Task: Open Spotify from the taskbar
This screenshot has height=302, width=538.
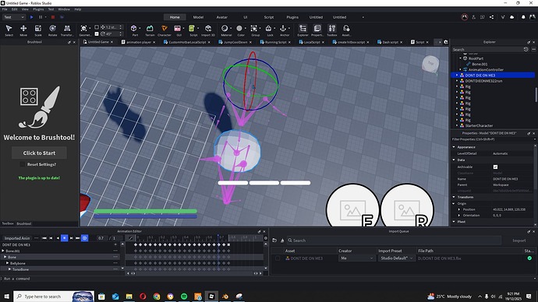Action: coord(184,297)
